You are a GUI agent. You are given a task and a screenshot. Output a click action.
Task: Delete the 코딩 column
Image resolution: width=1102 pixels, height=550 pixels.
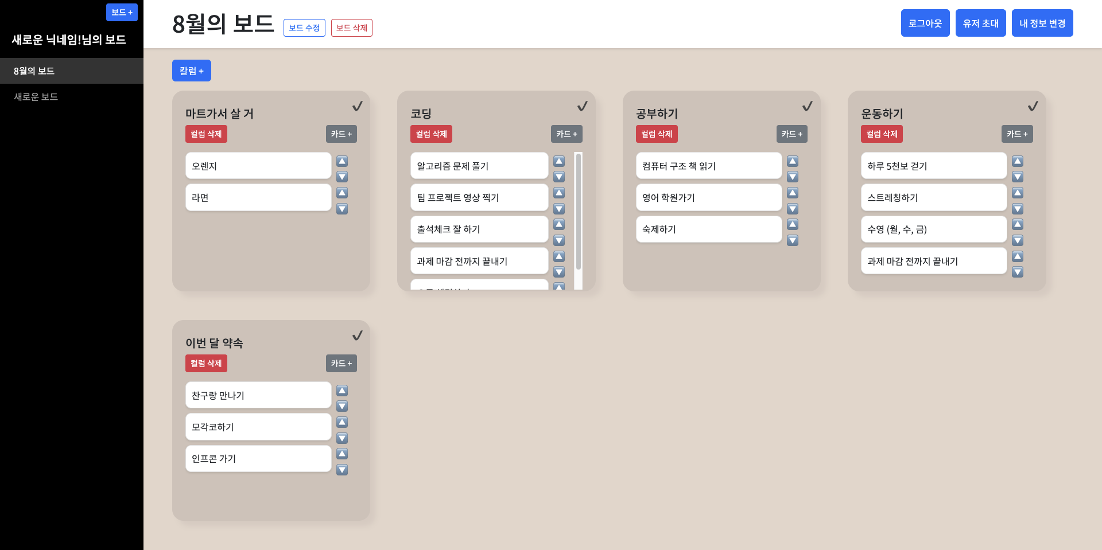pyautogui.click(x=431, y=134)
